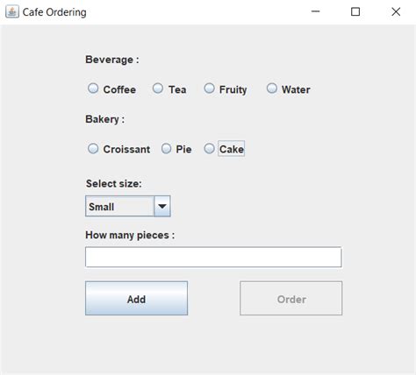Focus the How many pieces text field
This screenshot has height=375, width=416.
point(213,257)
